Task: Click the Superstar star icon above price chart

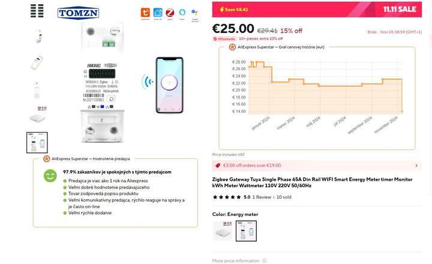Action: click(x=232, y=47)
